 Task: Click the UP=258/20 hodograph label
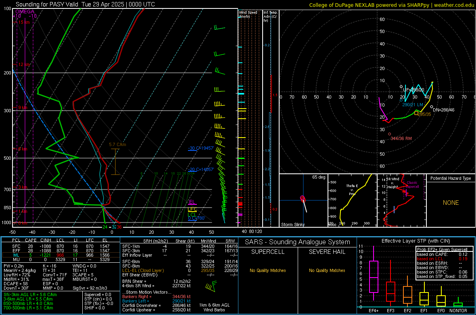click(413, 90)
